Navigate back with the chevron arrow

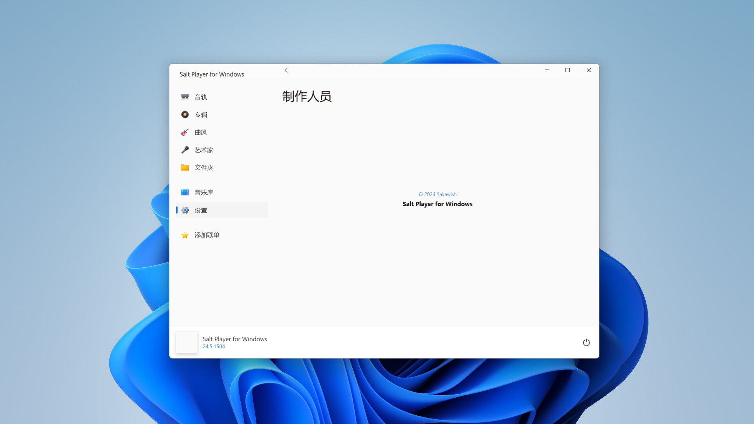286,70
